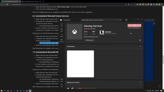The width and height of the screenshot is (164, 92).
Task: Switch to Xbox Identity Provider tab
Action: coord(31,2)
